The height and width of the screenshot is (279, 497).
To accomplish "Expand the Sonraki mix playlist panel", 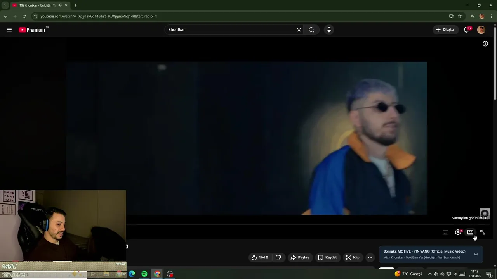I will (476, 255).
